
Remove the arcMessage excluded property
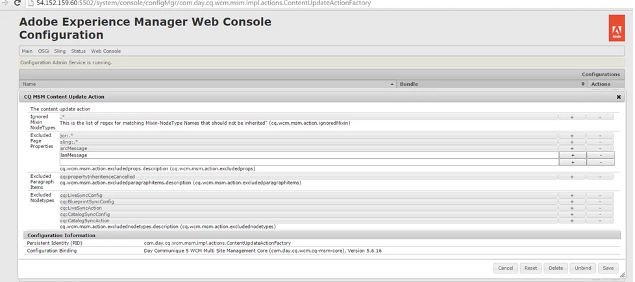click(x=600, y=149)
